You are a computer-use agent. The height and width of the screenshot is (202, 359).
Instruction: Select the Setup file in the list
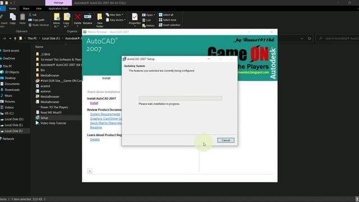tap(44, 118)
